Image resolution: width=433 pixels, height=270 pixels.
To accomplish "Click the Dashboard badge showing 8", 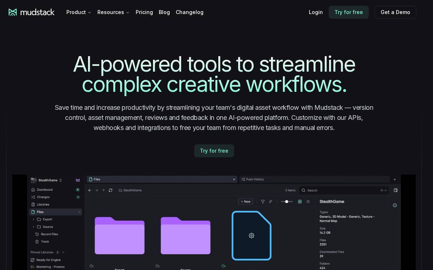I will pyautogui.click(x=78, y=190).
